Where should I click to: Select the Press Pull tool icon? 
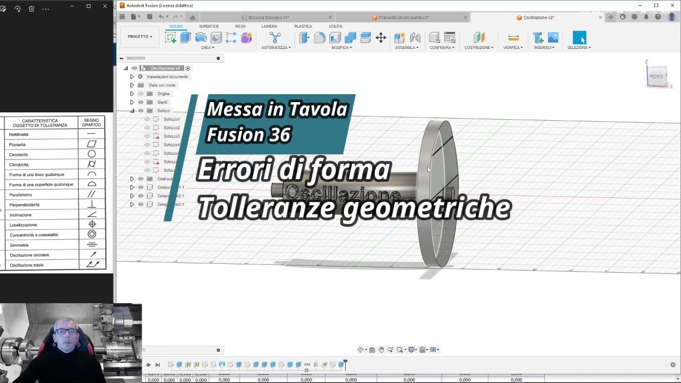(304, 37)
